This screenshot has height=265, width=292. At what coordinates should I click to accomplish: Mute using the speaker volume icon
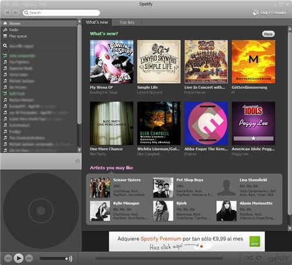click(x=71, y=259)
